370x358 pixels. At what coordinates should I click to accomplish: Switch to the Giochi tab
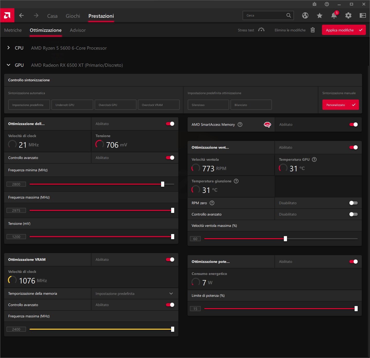(x=73, y=16)
